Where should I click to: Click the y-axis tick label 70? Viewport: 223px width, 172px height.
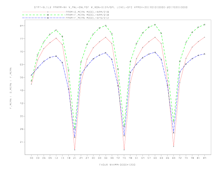pos(22,51)
